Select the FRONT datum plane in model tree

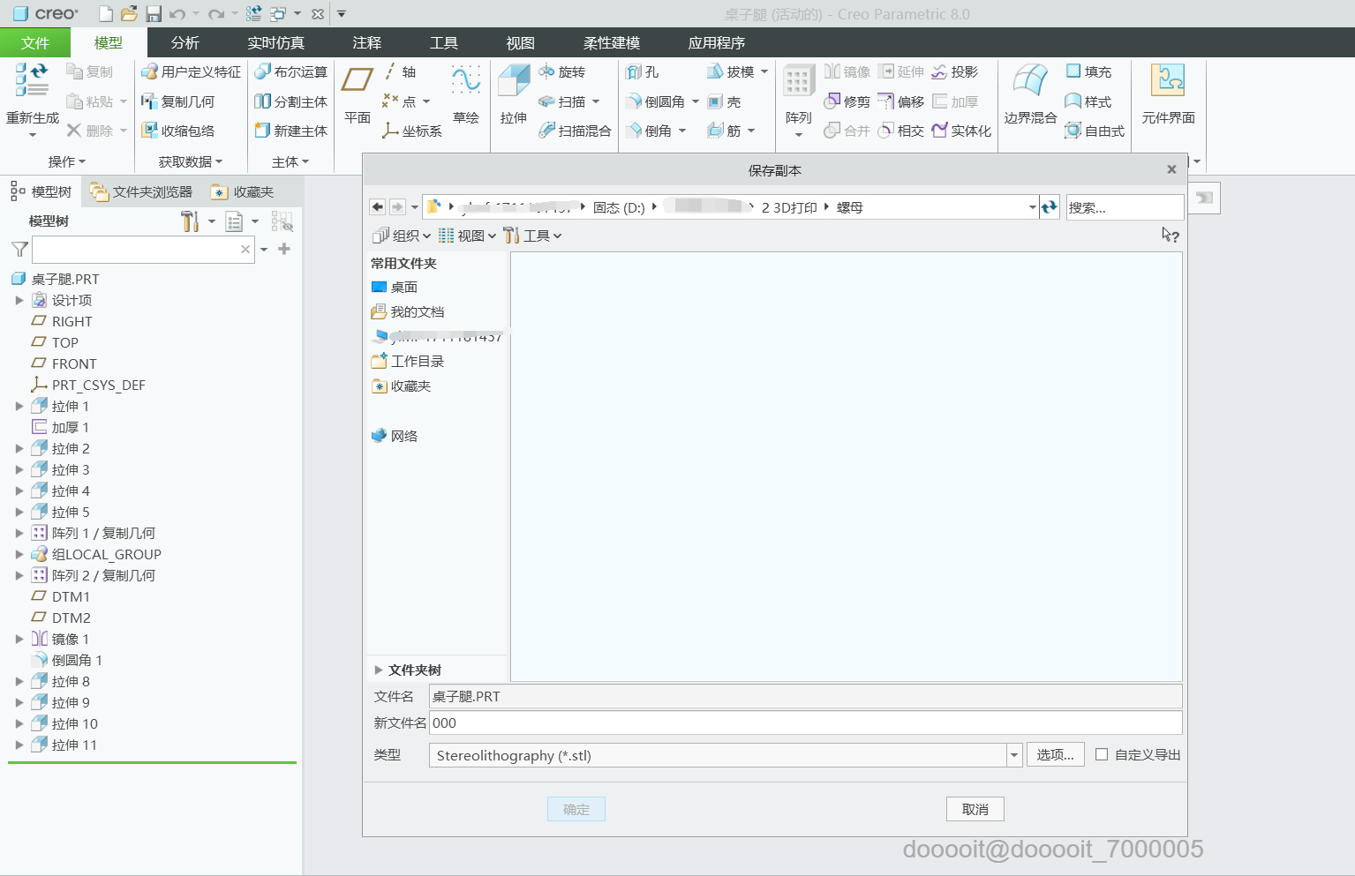coord(64,363)
